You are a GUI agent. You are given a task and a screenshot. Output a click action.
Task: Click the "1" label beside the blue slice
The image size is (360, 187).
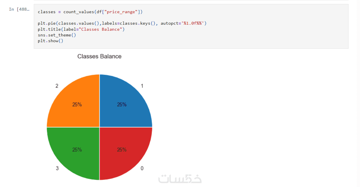click(142, 86)
